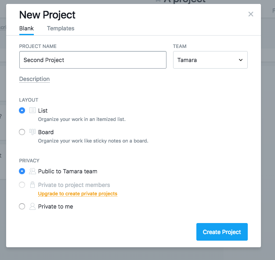Image resolution: width=275 pixels, height=260 pixels.
Task: Choose the Private to me radio option
Action: point(22,206)
